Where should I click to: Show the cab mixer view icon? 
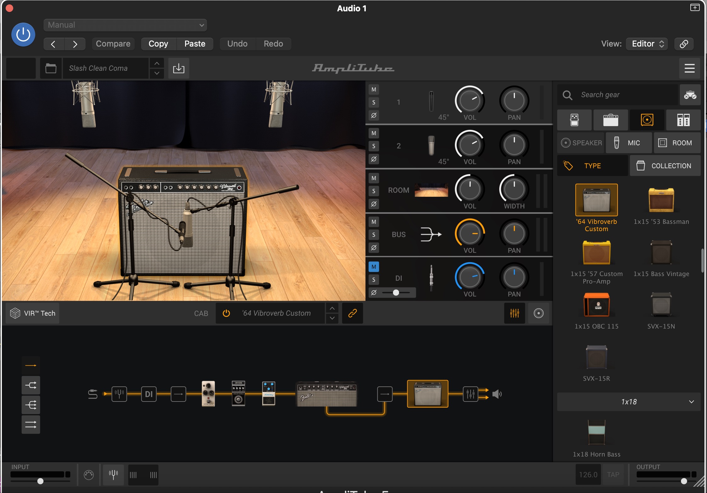(x=515, y=313)
